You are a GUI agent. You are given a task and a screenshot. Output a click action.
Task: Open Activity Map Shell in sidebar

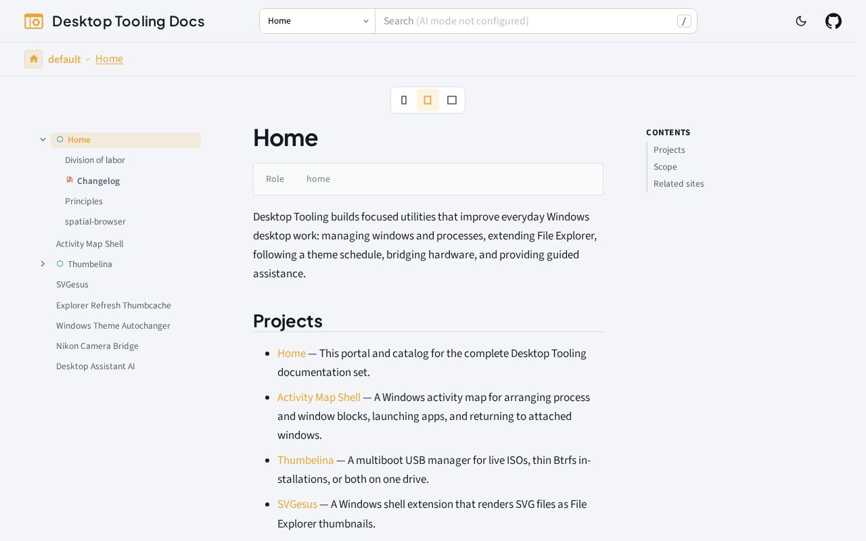(x=89, y=244)
